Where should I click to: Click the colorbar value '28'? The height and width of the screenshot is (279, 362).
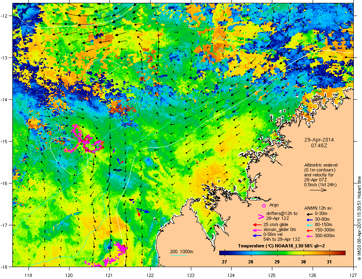[251, 262]
